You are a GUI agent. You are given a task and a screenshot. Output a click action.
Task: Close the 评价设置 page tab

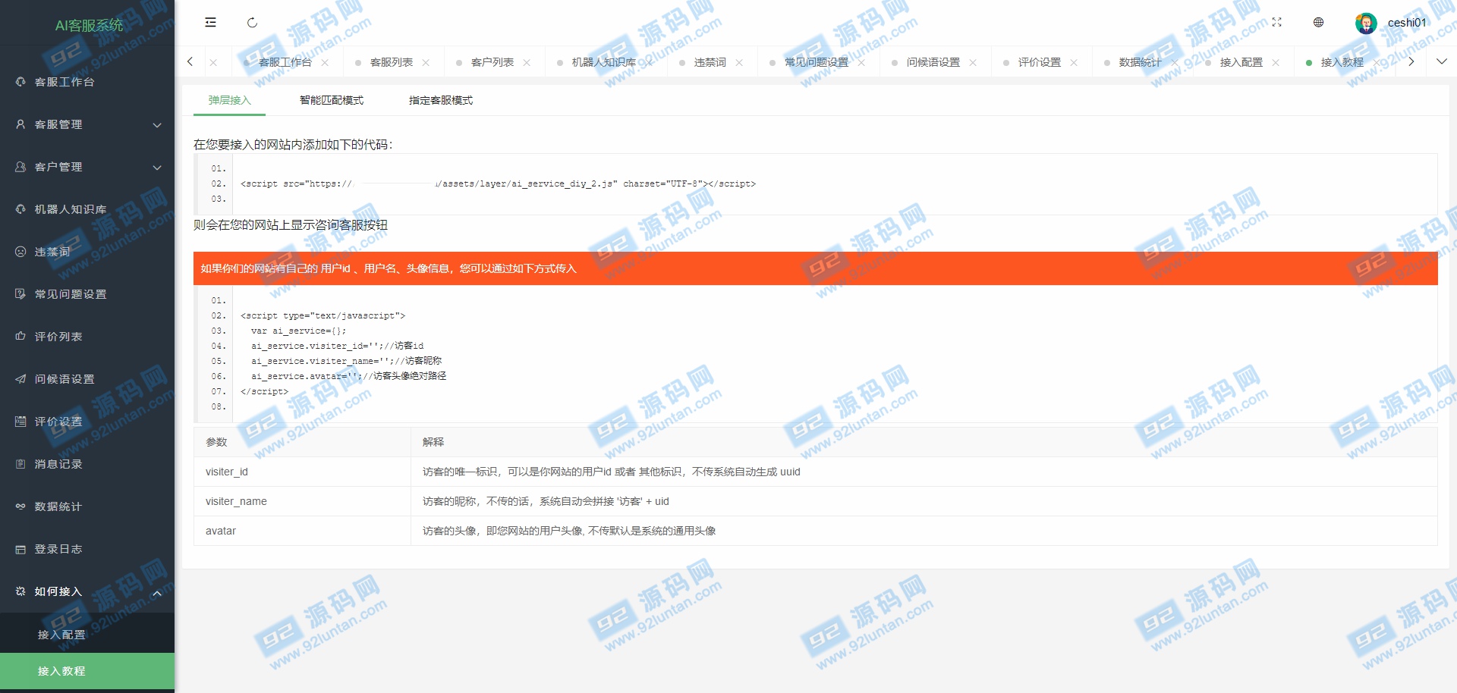(x=1074, y=62)
